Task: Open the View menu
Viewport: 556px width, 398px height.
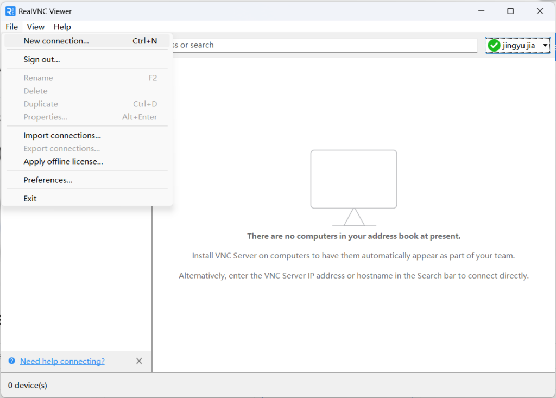Action: [x=36, y=27]
